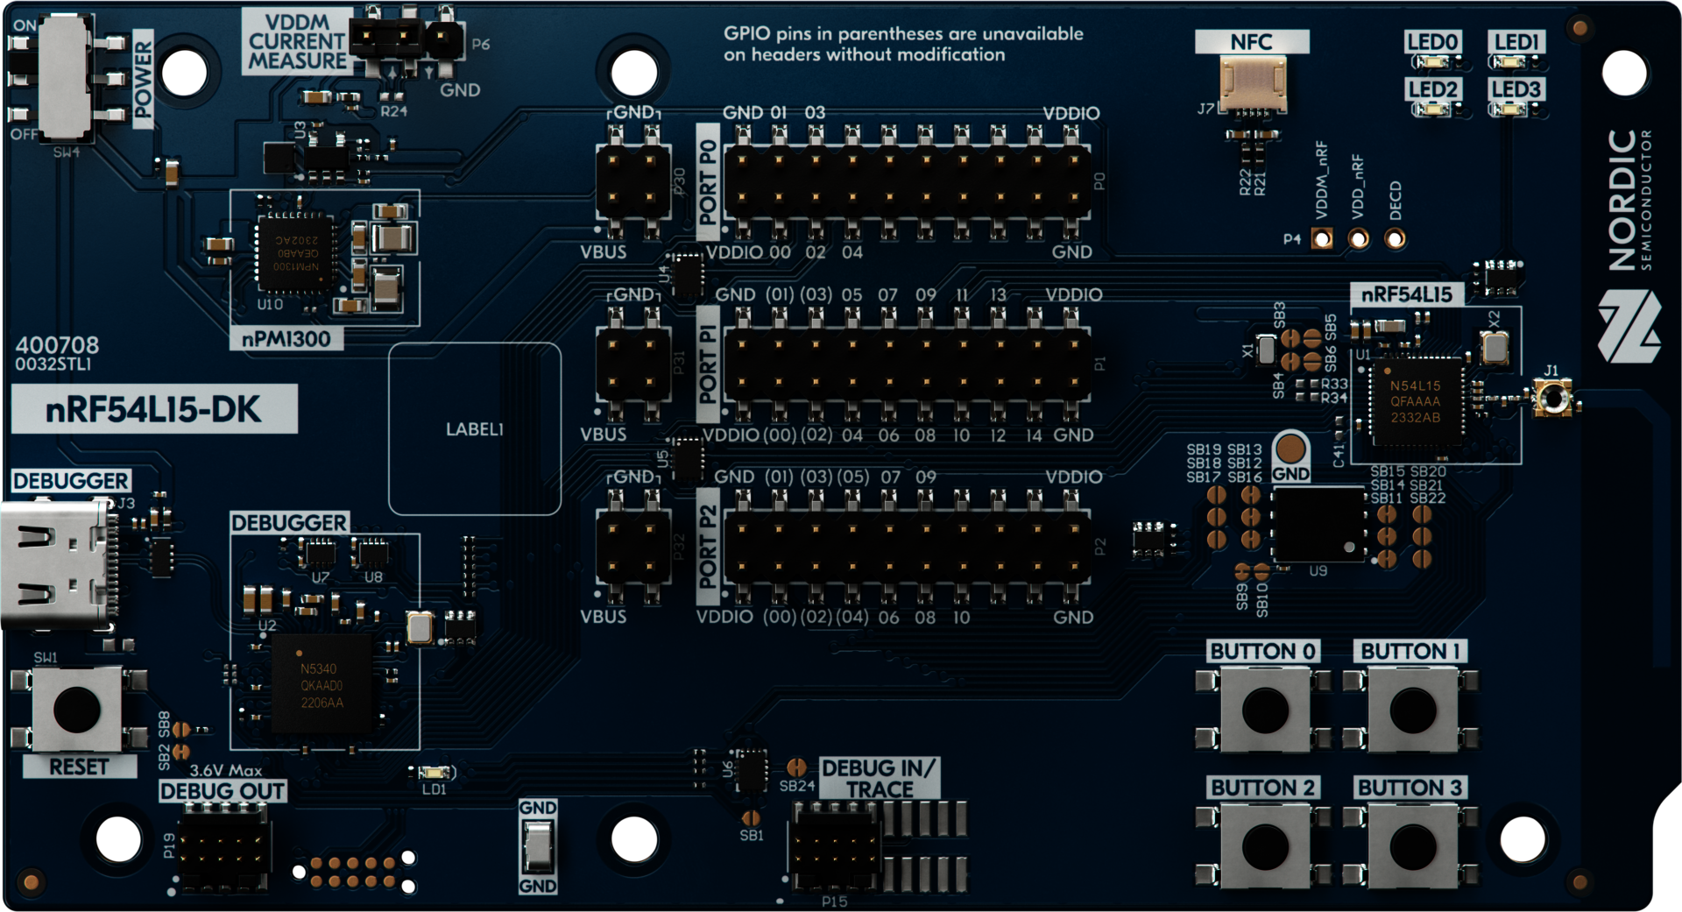Click the BUTTON 1 push button
The image size is (1682, 912).
click(1411, 710)
